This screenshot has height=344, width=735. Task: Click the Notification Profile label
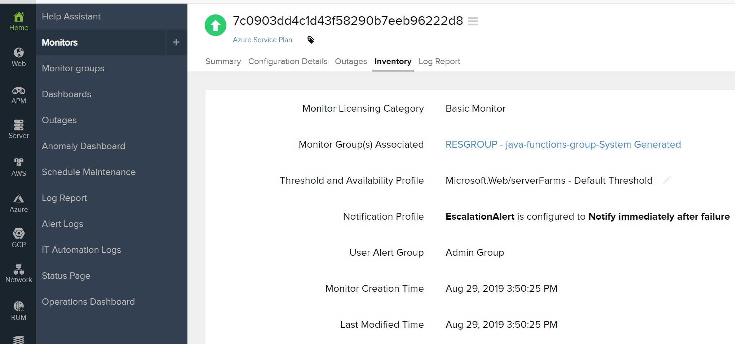[384, 216]
